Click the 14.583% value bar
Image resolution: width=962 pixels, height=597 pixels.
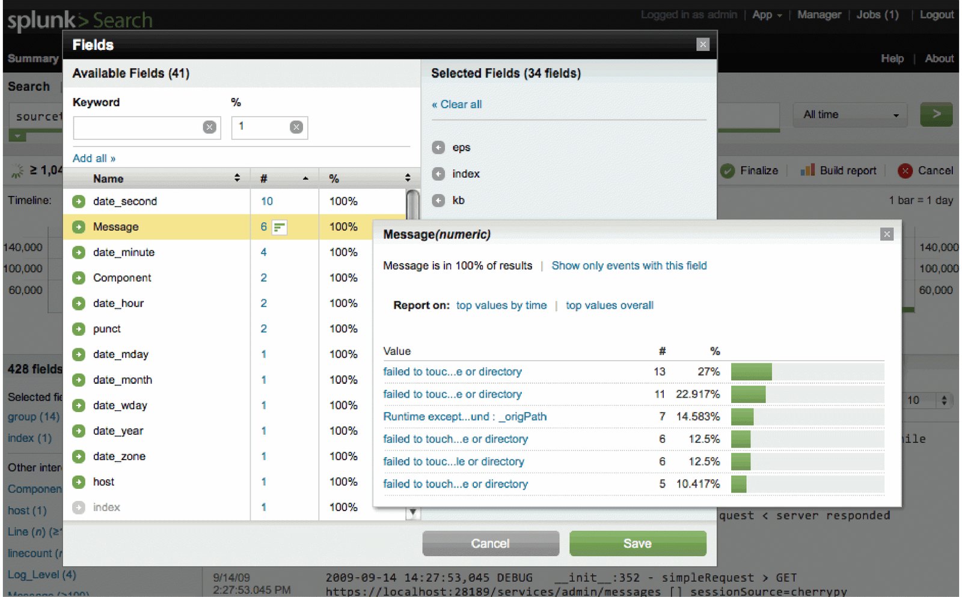[x=742, y=416]
